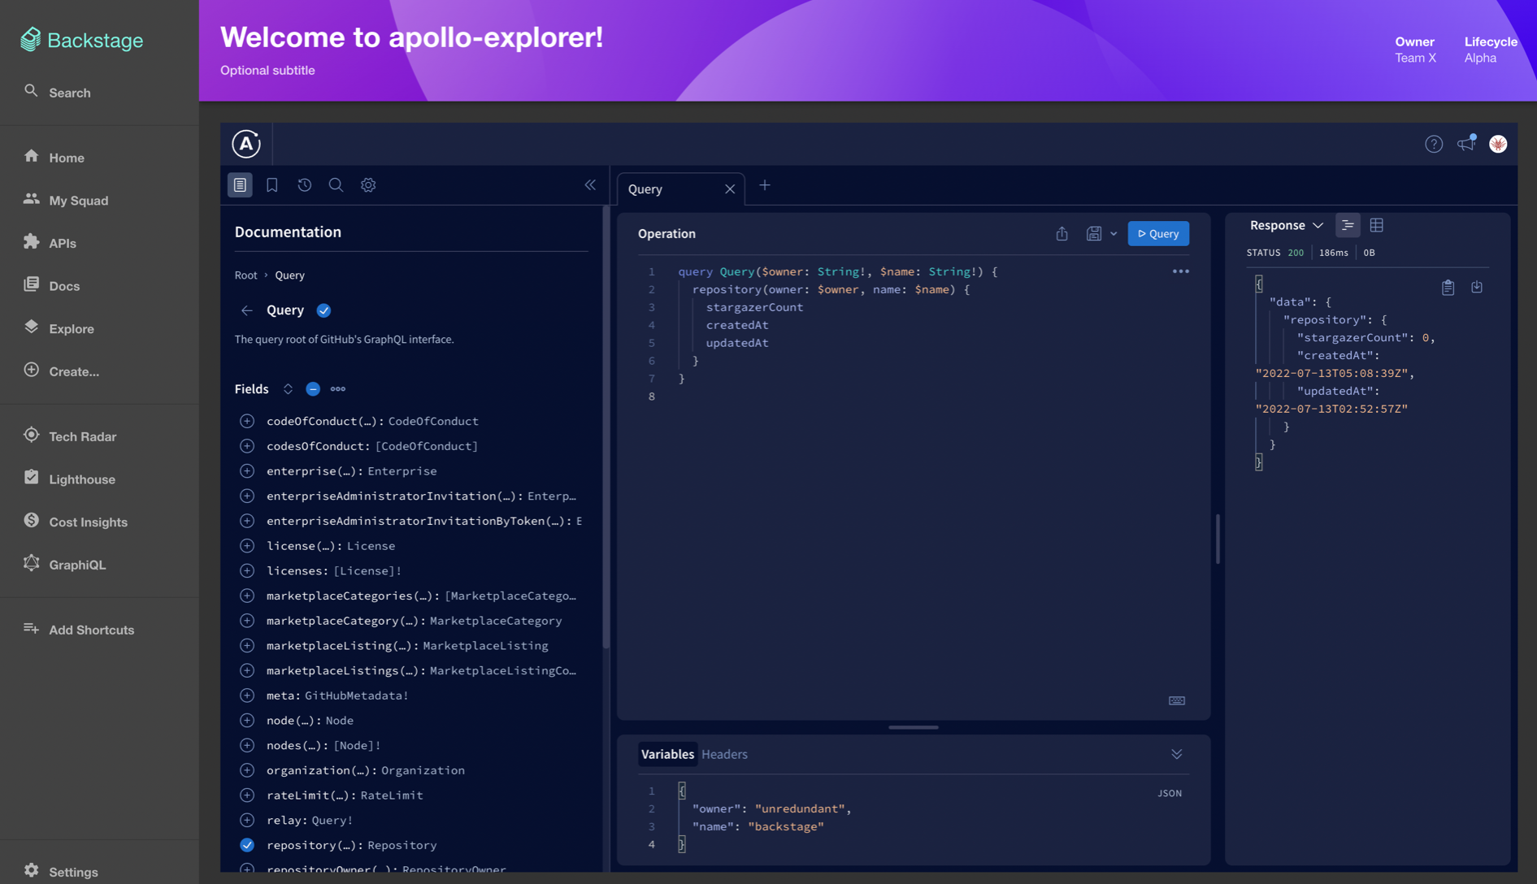Open the Fields more options menu

tap(338, 389)
